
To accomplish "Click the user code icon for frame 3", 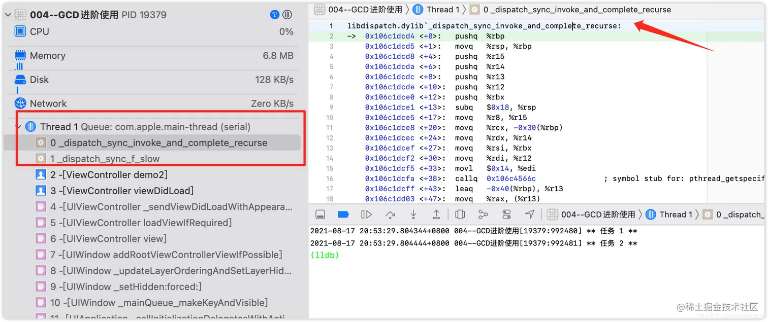I will [41, 191].
